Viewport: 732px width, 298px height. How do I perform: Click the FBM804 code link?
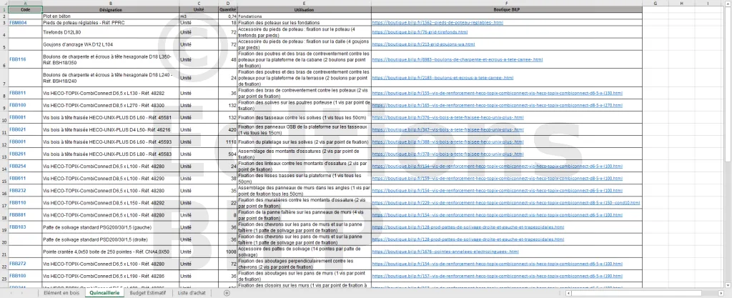pos(18,23)
